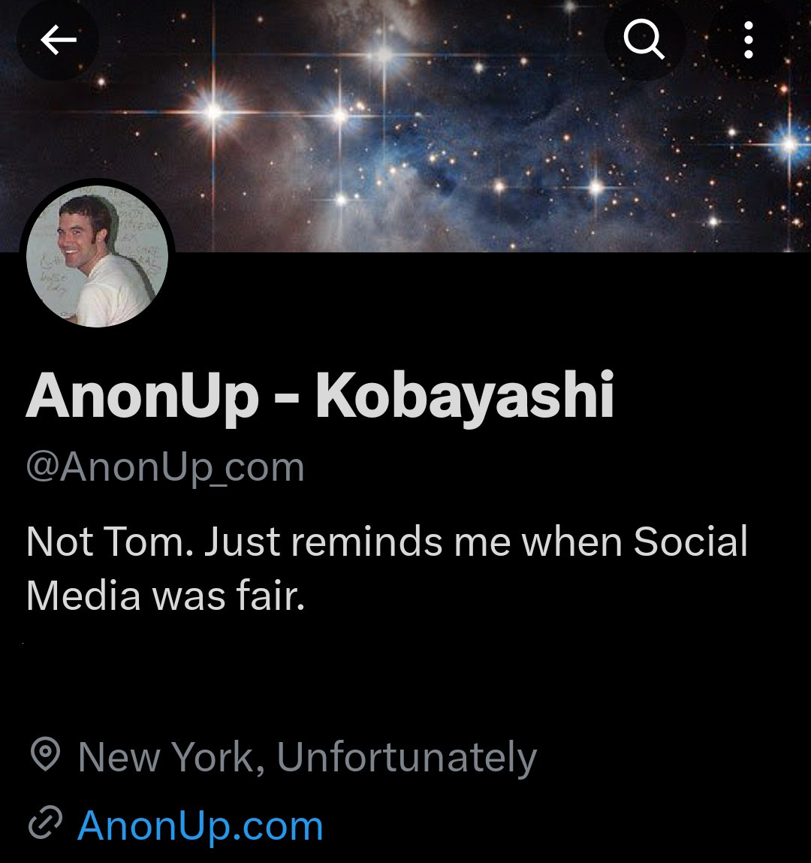Select the @AnonUp_com handle
Viewport: 811px width, 863px height.
coord(165,467)
